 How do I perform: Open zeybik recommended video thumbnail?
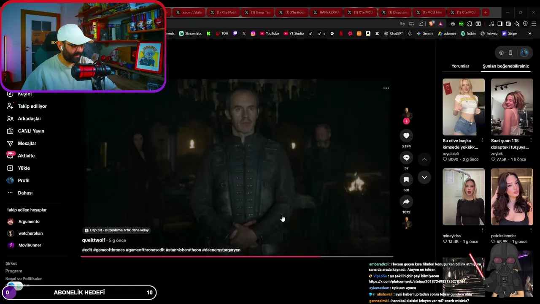coord(512,107)
